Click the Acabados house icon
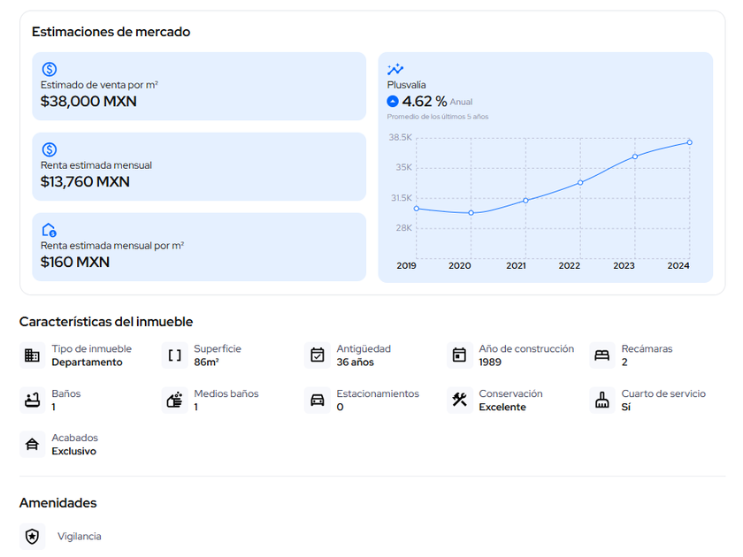Screen dimensions: 743x557 click(33, 444)
